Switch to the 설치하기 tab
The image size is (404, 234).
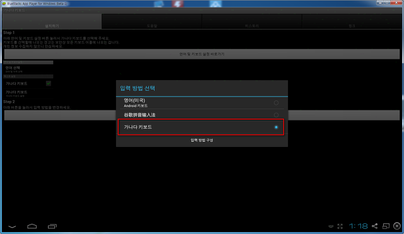pos(52,21)
